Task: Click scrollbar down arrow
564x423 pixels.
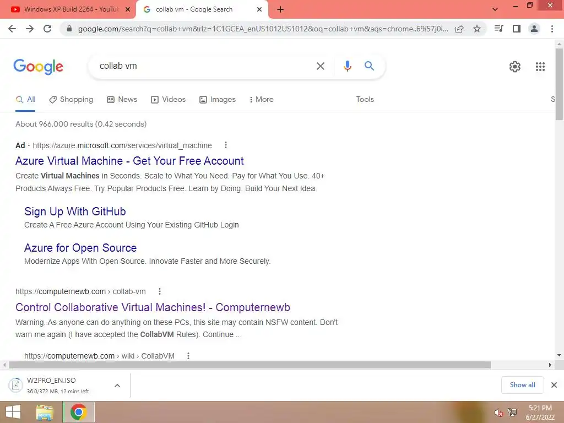Action: [x=559, y=355]
